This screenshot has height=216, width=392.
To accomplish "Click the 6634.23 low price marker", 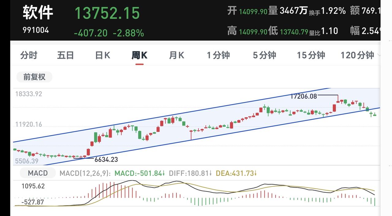I will [x=106, y=159].
